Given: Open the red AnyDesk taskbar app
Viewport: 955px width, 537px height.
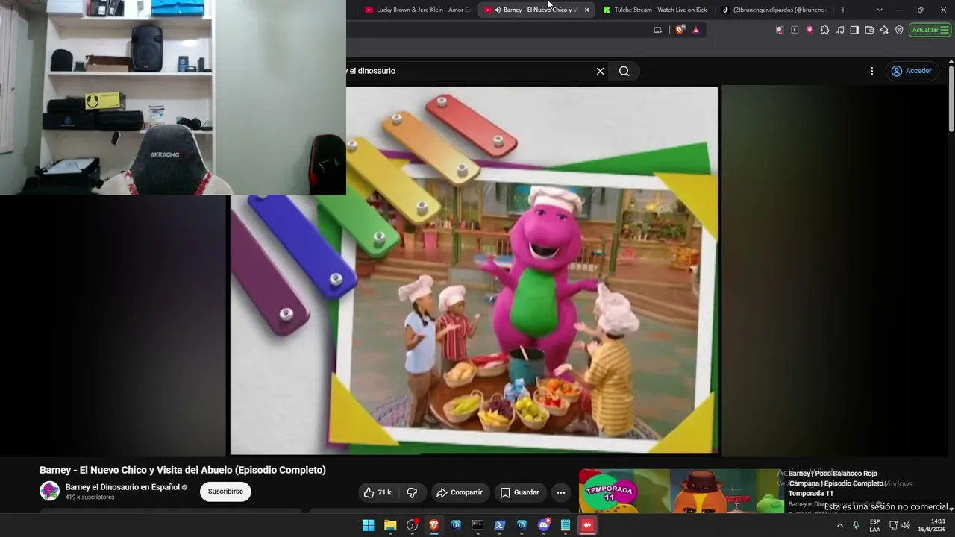Looking at the screenshot, I should 587,525.
